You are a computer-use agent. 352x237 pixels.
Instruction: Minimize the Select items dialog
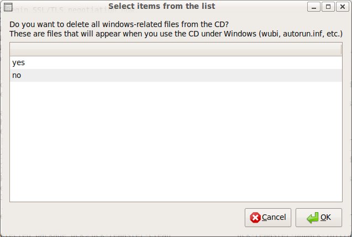[314, 7]
